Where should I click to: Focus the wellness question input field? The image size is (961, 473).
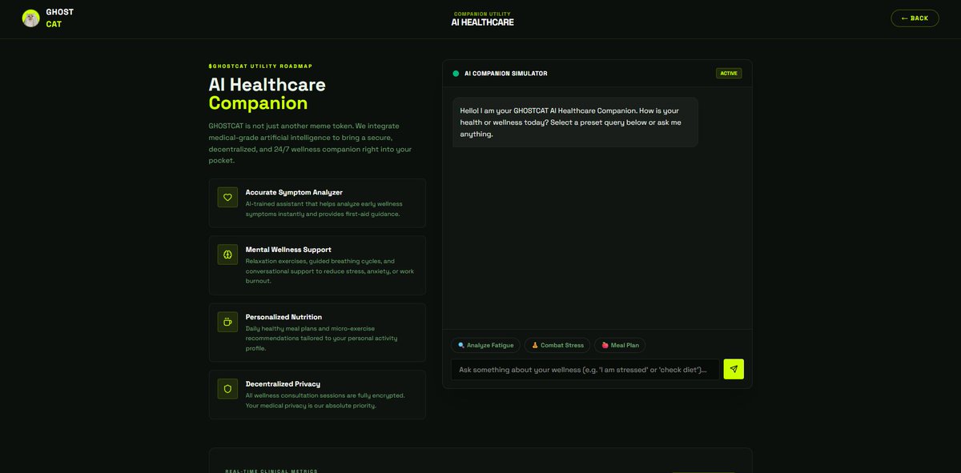point(585,369)
